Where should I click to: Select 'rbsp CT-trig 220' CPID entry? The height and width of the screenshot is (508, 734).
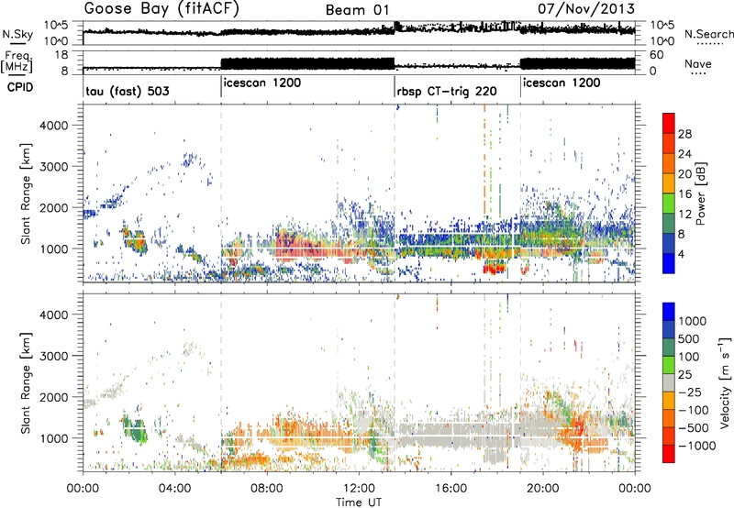[447, 91]
